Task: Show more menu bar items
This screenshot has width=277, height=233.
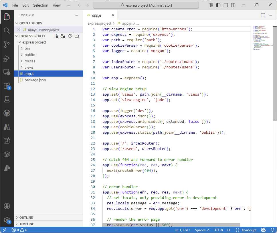Action: (x=68, y=5)
